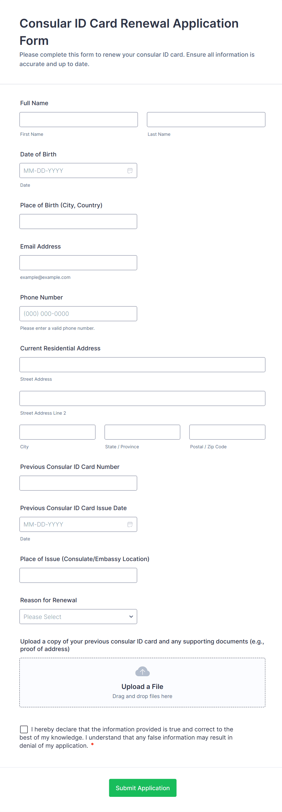Focus the State / Province field
Image resolution: width=282 pixels, height=812 pixels.
point(142,432)
